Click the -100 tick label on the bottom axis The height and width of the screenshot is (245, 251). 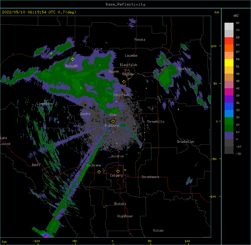(36, 241)
